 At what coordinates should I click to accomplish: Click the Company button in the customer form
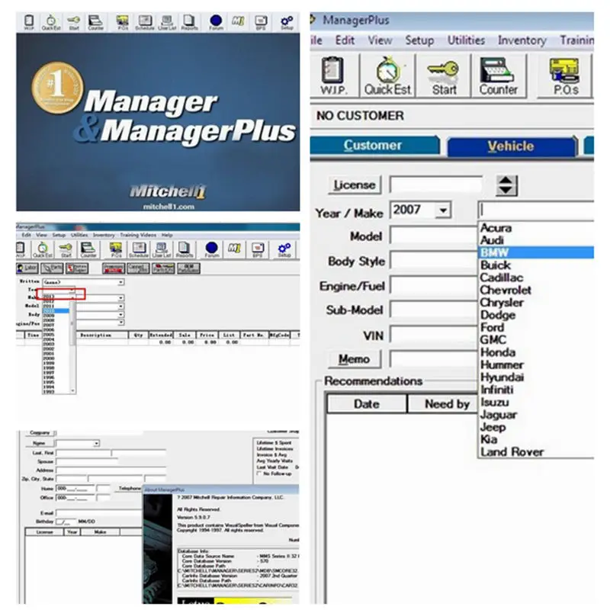pyautogui.click(x=40, y=432)
